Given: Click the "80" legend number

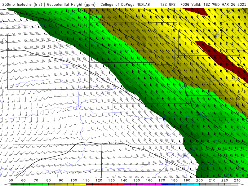Looking at the screenshot, I should (49, 180).
